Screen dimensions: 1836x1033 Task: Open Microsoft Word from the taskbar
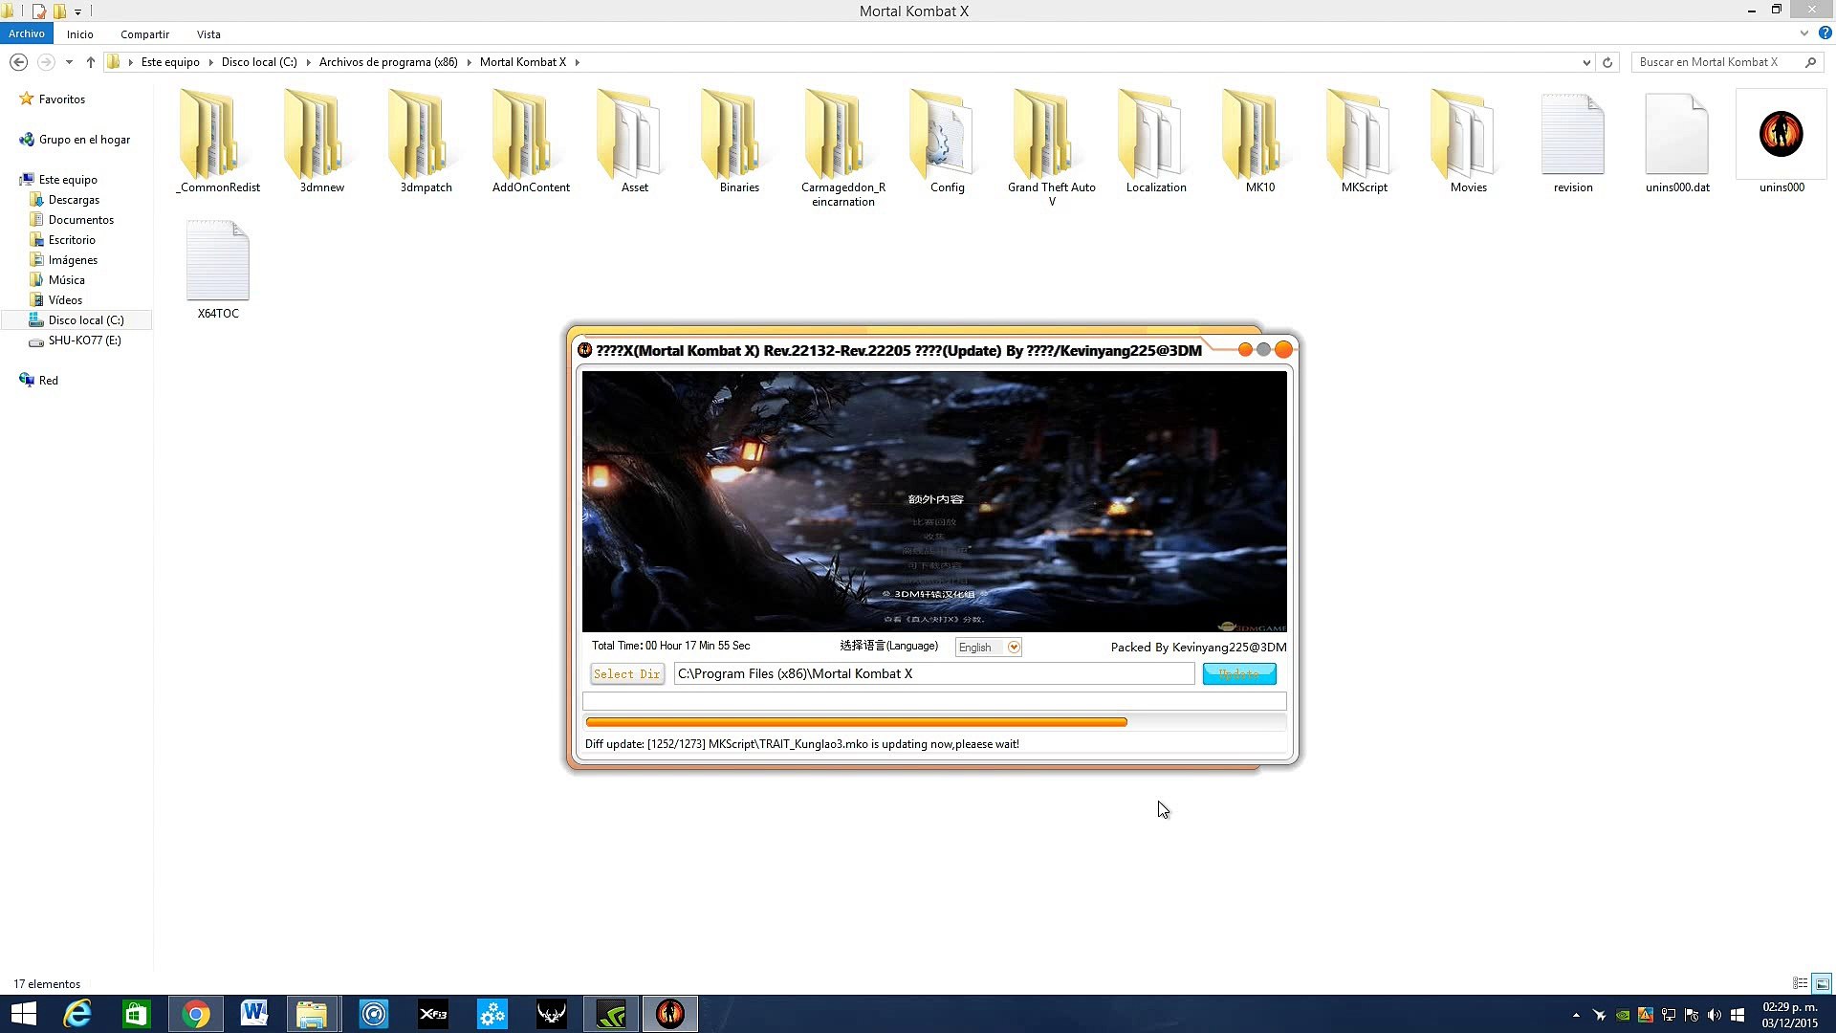254,1014
